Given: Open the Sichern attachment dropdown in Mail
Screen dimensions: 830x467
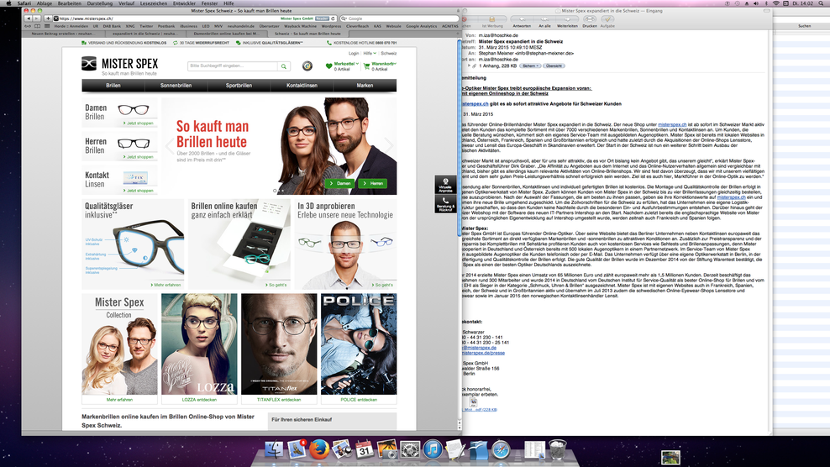Looking at the screenshot, I should [x=530, y=66].
